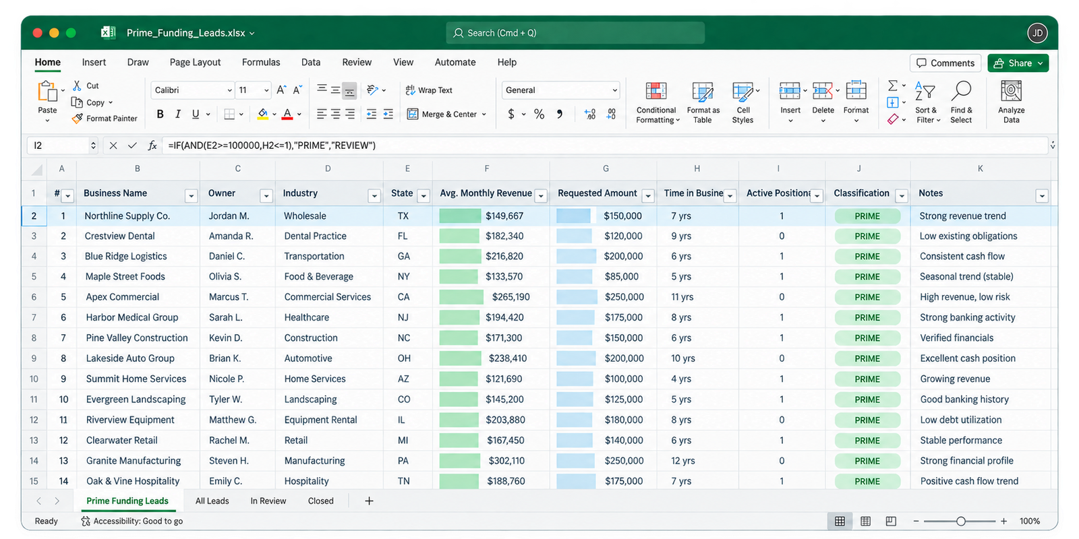1079x539 pixels.
Task: Open the font size dropdown
Action: tap(266, 90)
